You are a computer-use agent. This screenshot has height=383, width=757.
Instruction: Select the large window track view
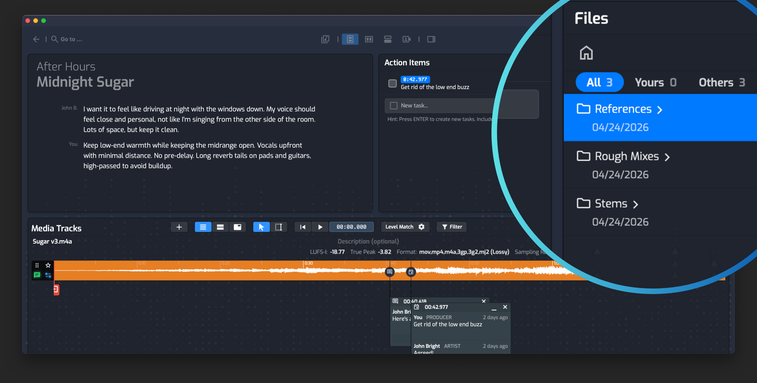[237, 227]
